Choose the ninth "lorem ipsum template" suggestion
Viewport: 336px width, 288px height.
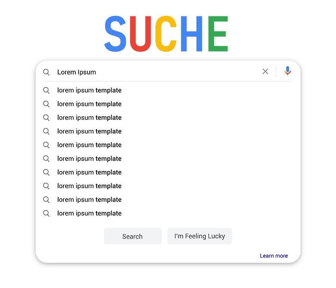pyautogui.click(x=89, y=200)
